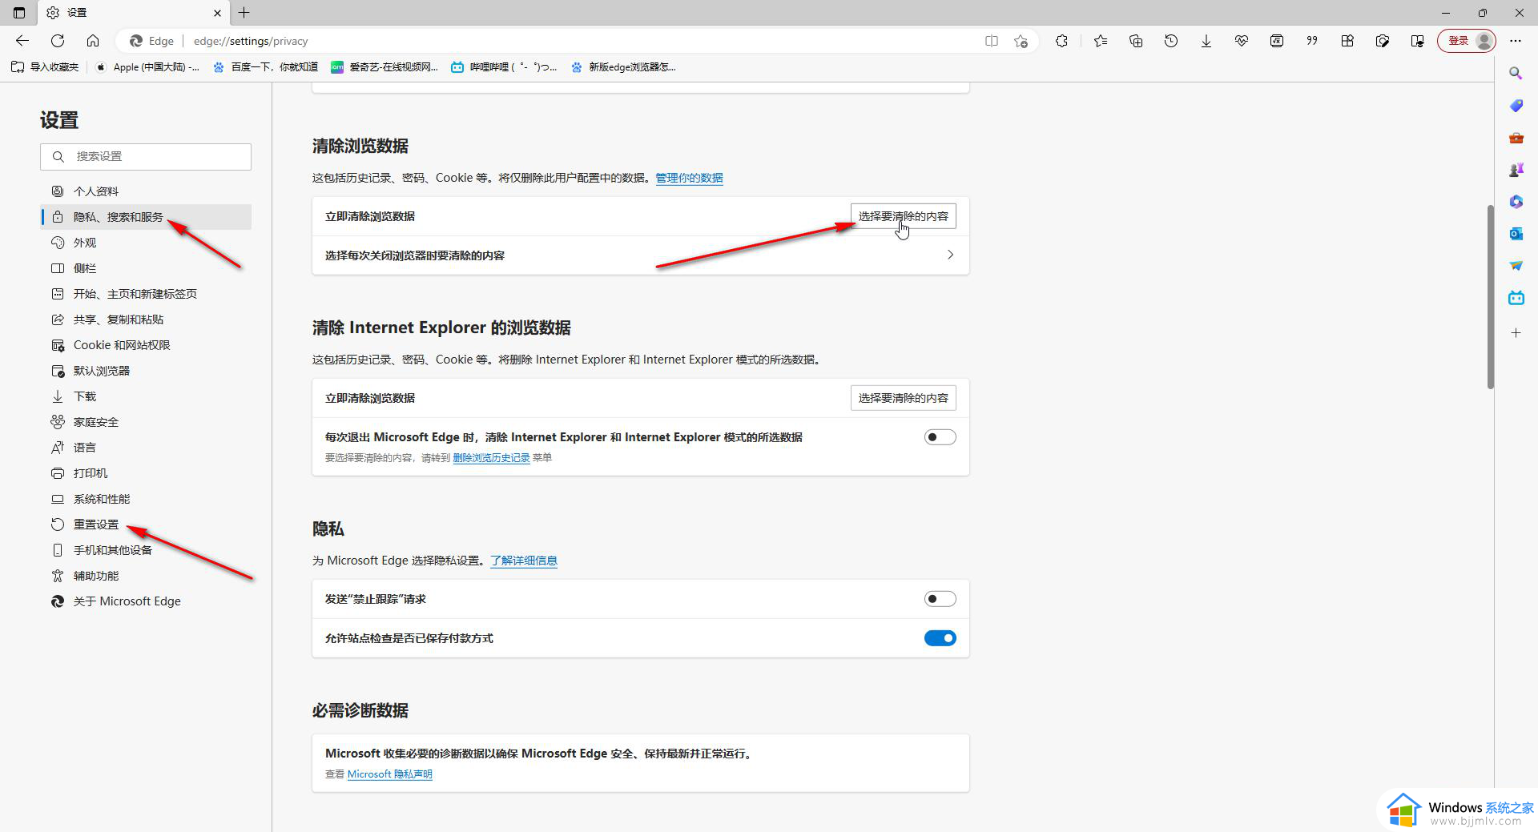Open 系统和性能 settings section
1538x832 pixels.
pyautogui.click(x=146, y=499)
